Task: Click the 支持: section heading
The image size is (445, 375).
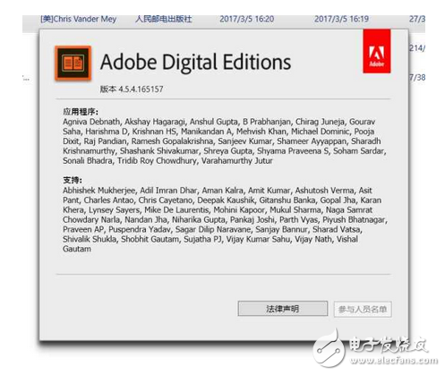Action: tap(73, 180)
